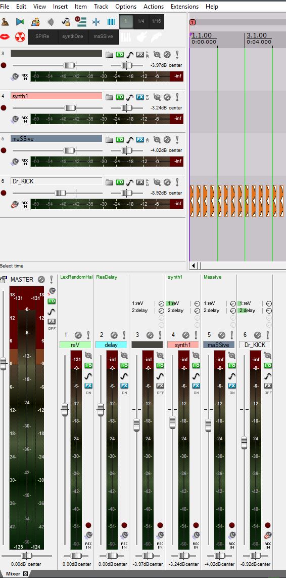
Task: Click the envelope lock toolbar icon
Action: tap(65, 22)
